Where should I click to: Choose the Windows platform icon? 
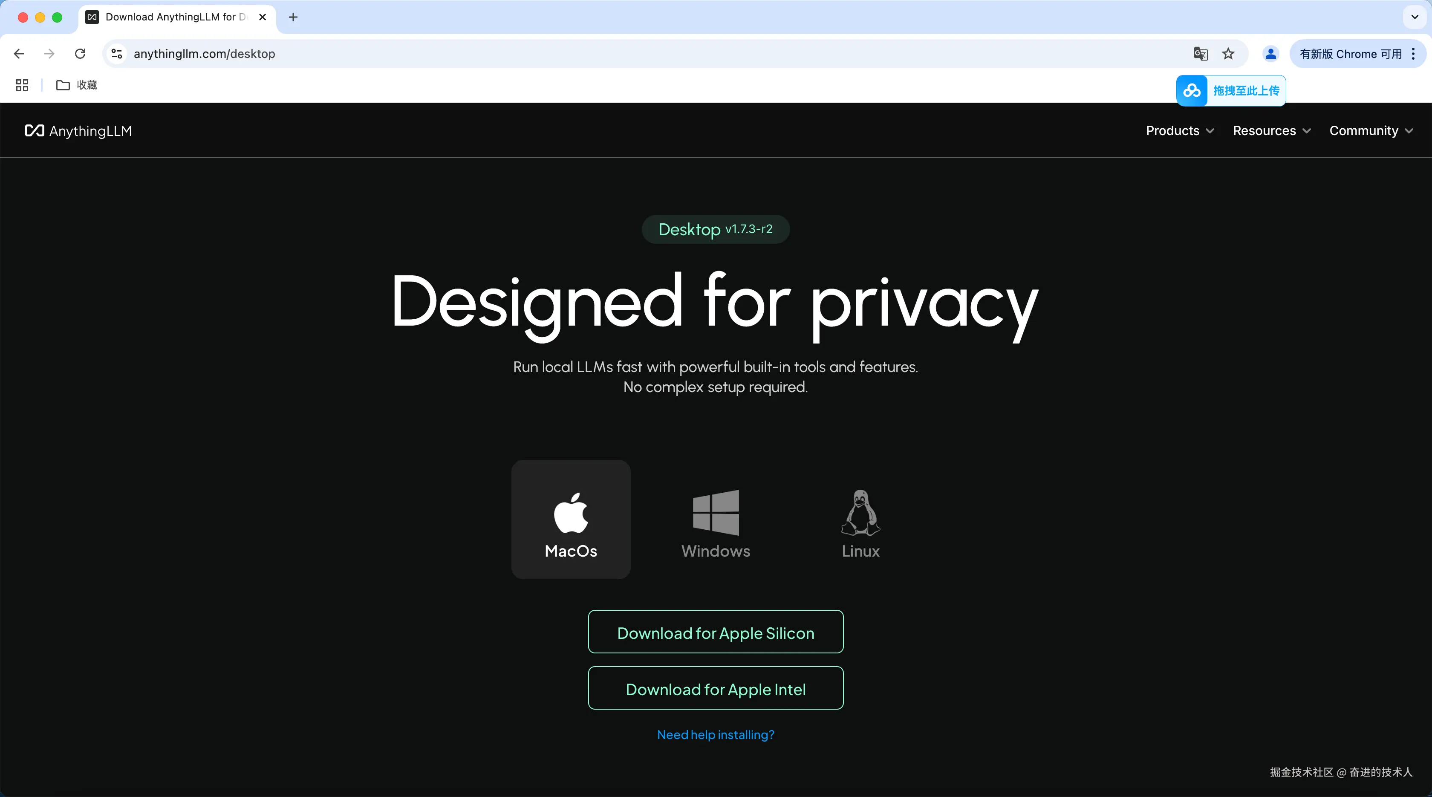pos(716,523)
